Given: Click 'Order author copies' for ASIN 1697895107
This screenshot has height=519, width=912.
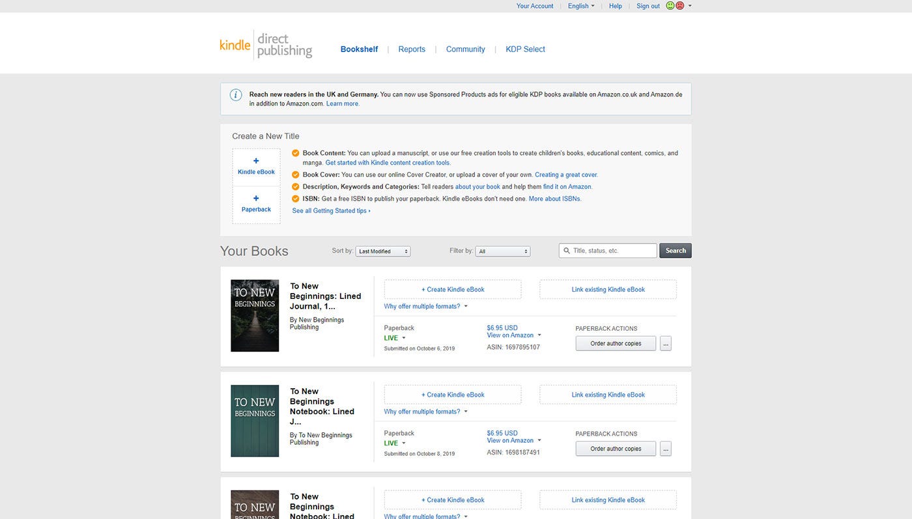Looking at the screenshot, I should [x=616, y=343].
